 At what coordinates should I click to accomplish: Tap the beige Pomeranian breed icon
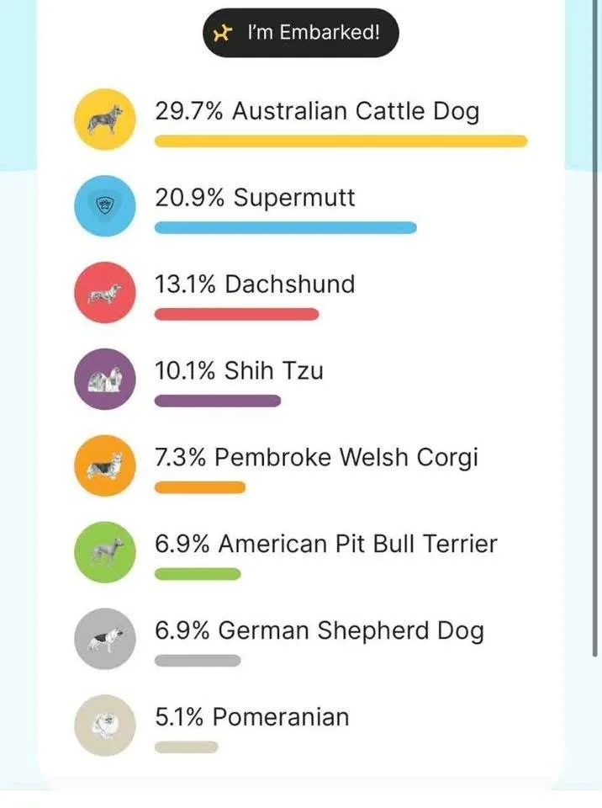click(104, 726)
